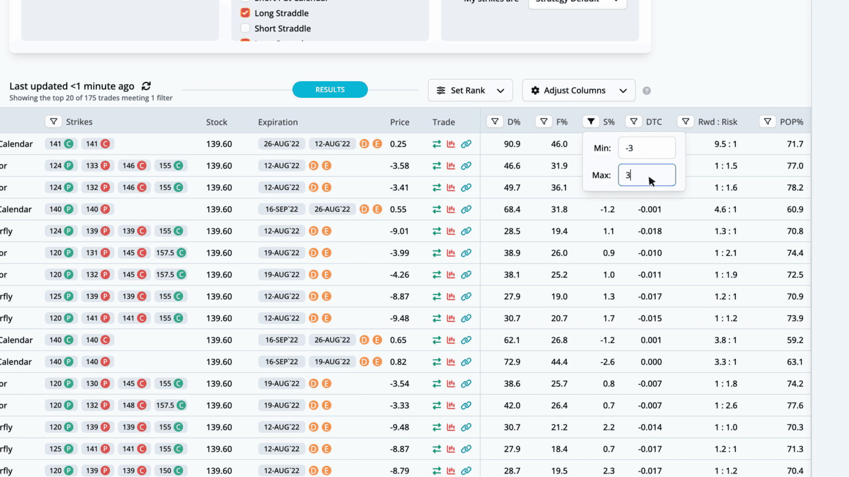Open the F% column filter icon
The width and height of the screenshot is (849, 477).
click(544, 122)
